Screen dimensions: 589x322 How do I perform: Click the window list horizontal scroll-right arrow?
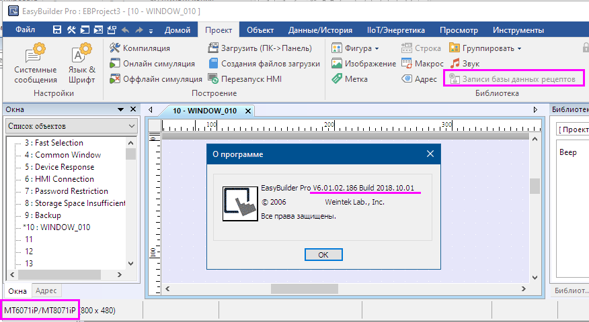click(120, 275)
